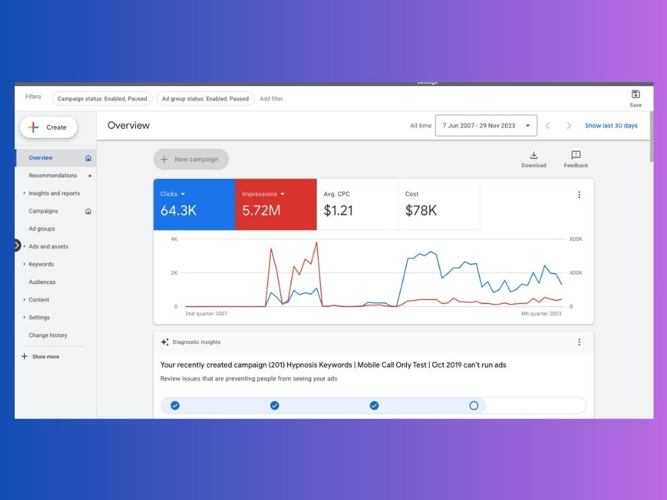Select the Cost metric card
Viewport: 667px width, 500px height.
click(439, 205)
